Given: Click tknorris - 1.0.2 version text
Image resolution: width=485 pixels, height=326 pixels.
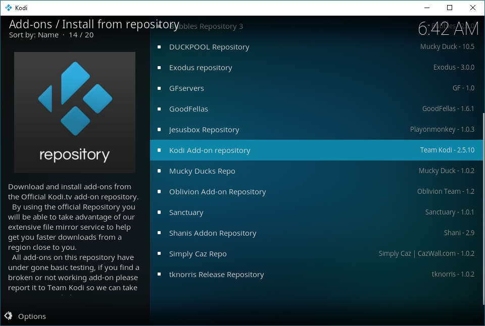Looking at the screenshot, I should pos(453,274).
